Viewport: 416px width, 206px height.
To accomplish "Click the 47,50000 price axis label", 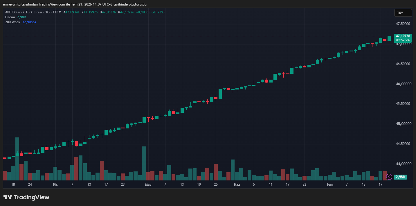I will [404, 24].
